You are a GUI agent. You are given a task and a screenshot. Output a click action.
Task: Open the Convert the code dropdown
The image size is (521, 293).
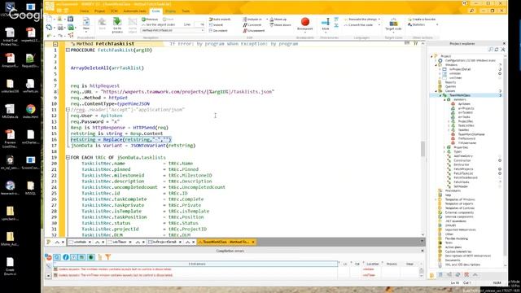(379, 25)
